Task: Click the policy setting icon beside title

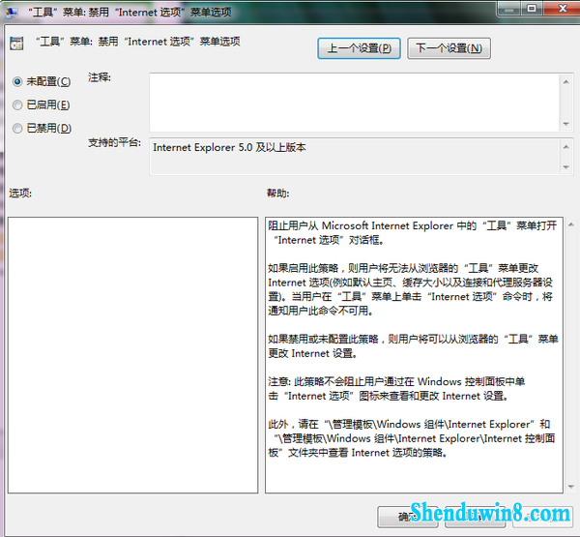Action: tap(16, 44)
